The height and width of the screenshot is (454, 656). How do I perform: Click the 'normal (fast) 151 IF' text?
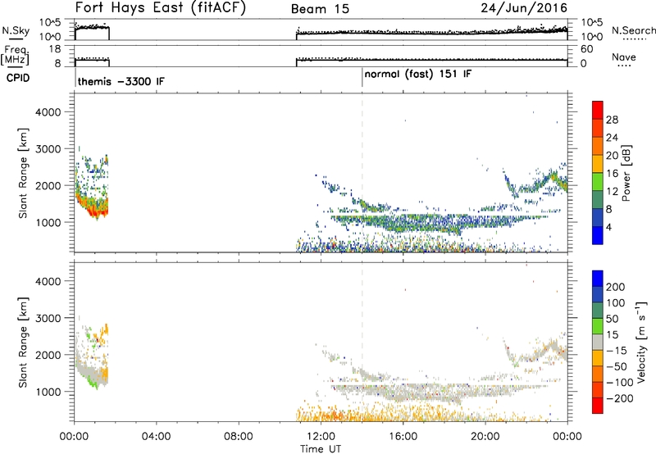tap(417, 75)
